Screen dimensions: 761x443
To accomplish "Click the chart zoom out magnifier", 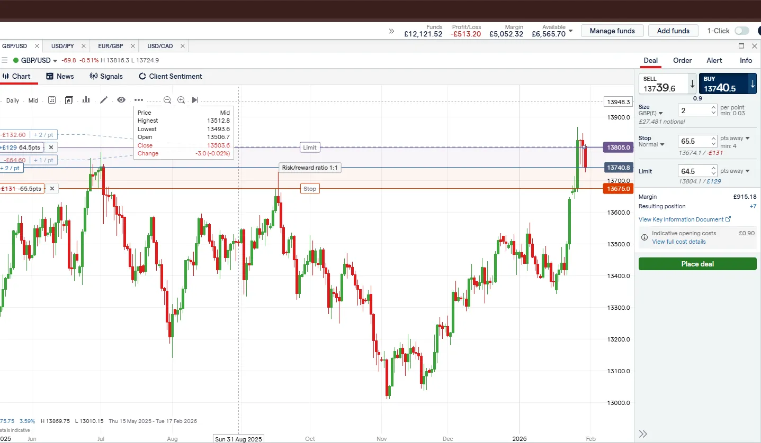I will (167, 100).
